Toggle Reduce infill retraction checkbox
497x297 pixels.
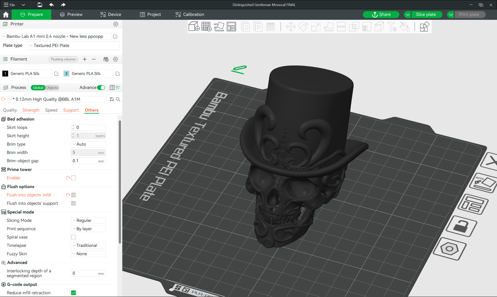pos(74,293)
